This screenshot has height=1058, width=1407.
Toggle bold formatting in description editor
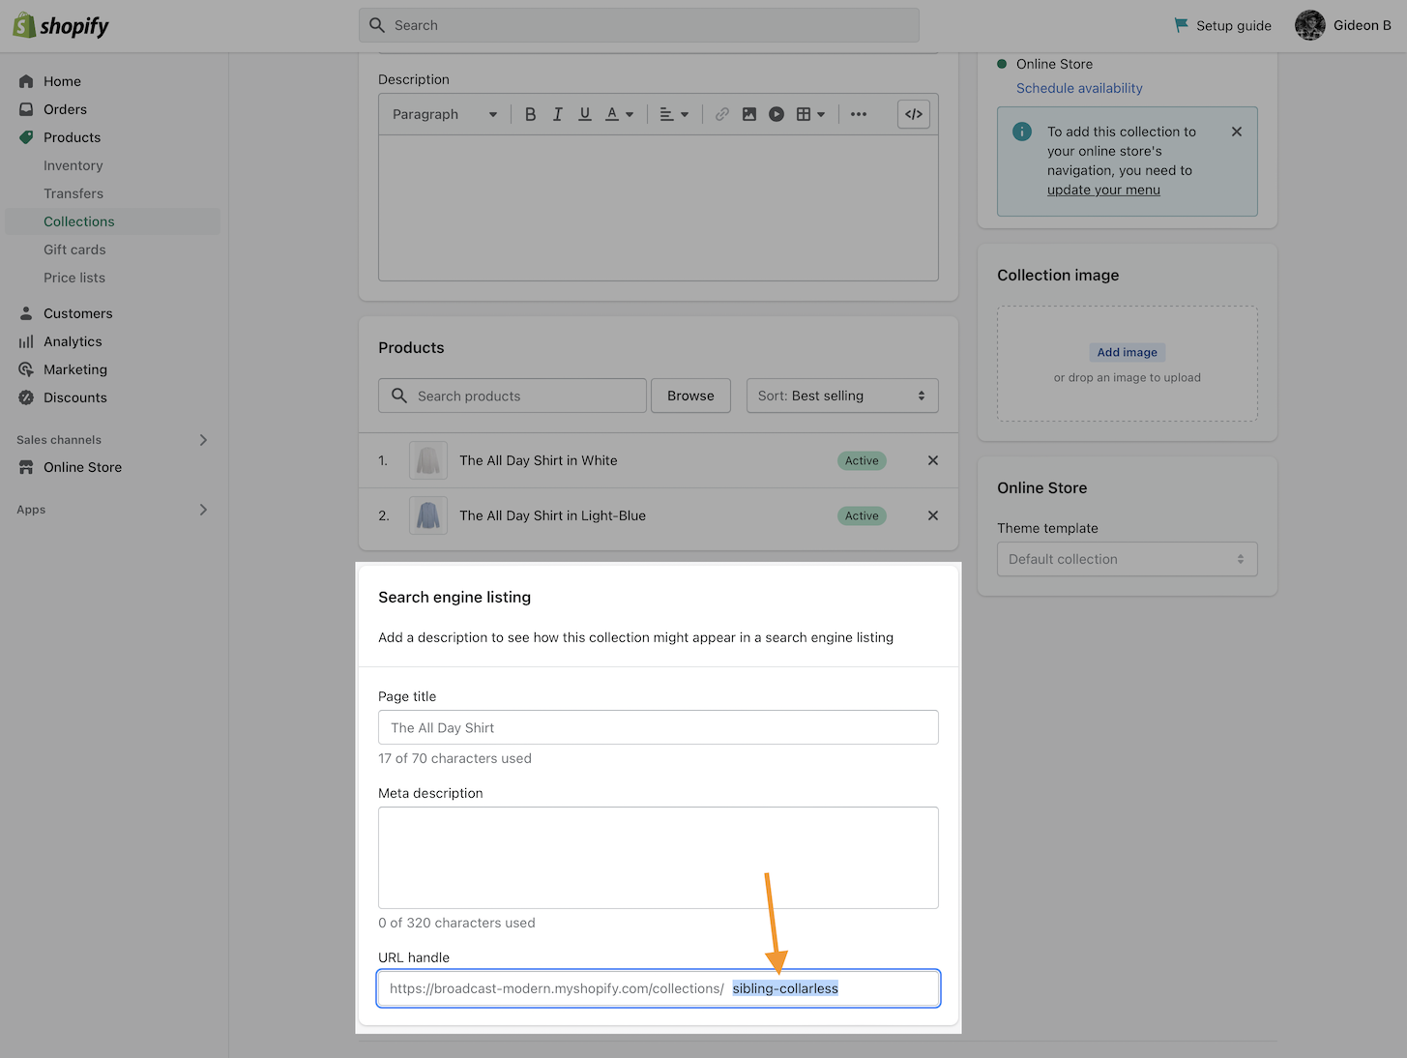[x=530, y=114]
